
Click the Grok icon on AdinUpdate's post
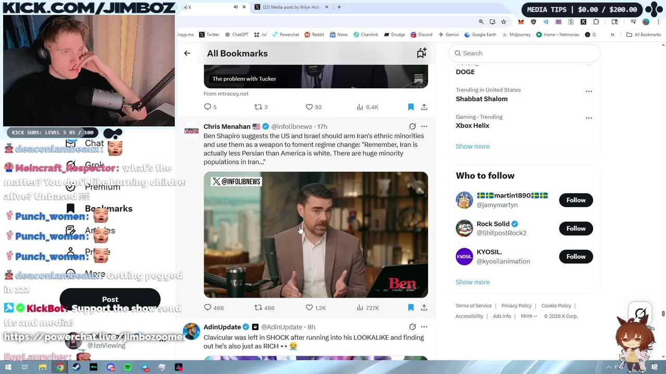(x=412, y=327)
